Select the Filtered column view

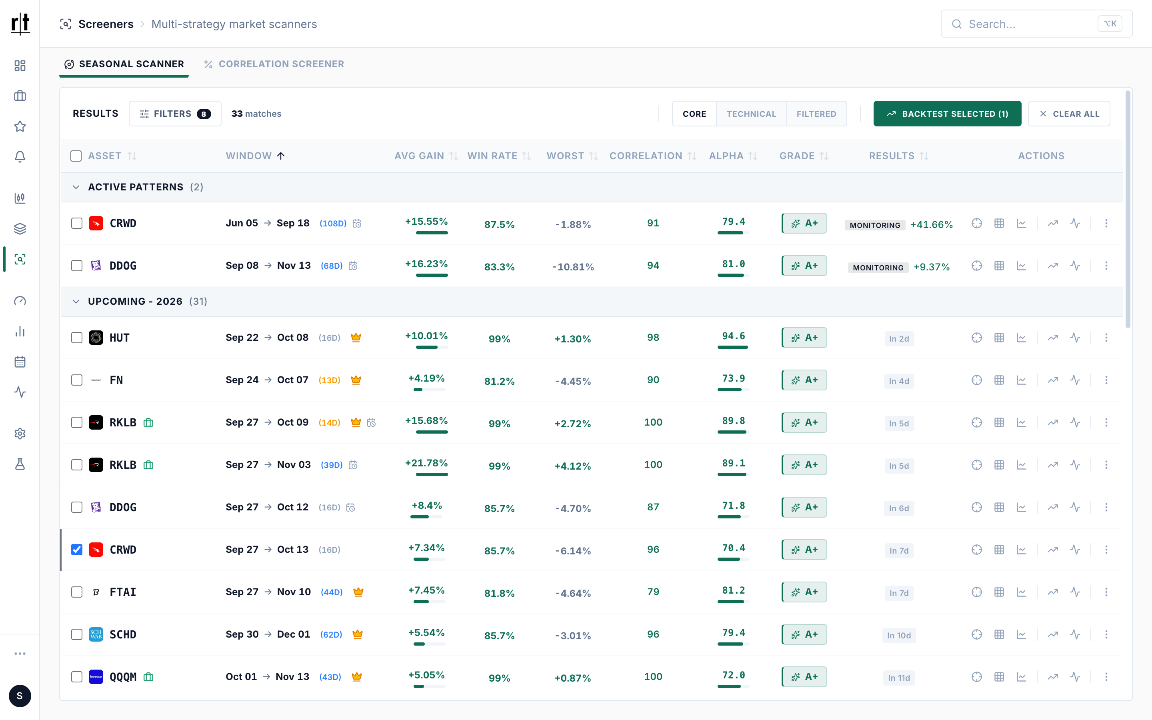pos(816,114)
